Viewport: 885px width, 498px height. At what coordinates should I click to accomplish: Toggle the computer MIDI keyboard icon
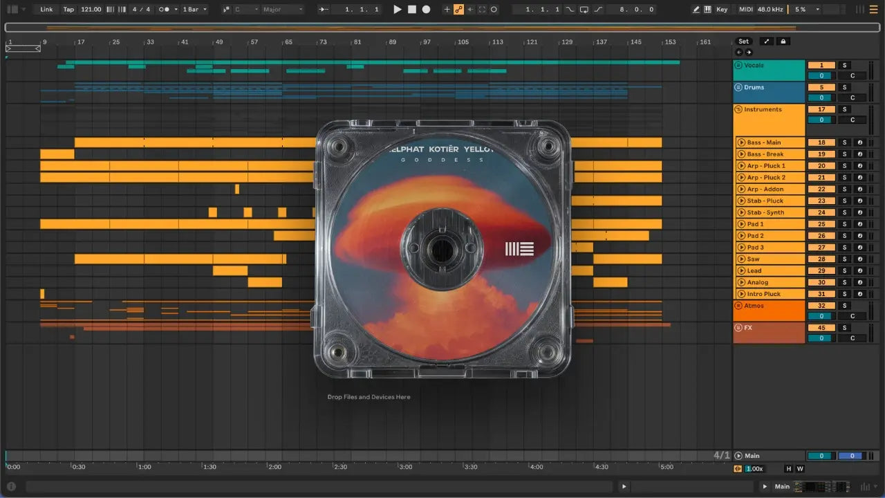(x=707, y=10)
